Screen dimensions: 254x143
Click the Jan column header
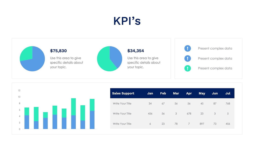pos(150,93)
